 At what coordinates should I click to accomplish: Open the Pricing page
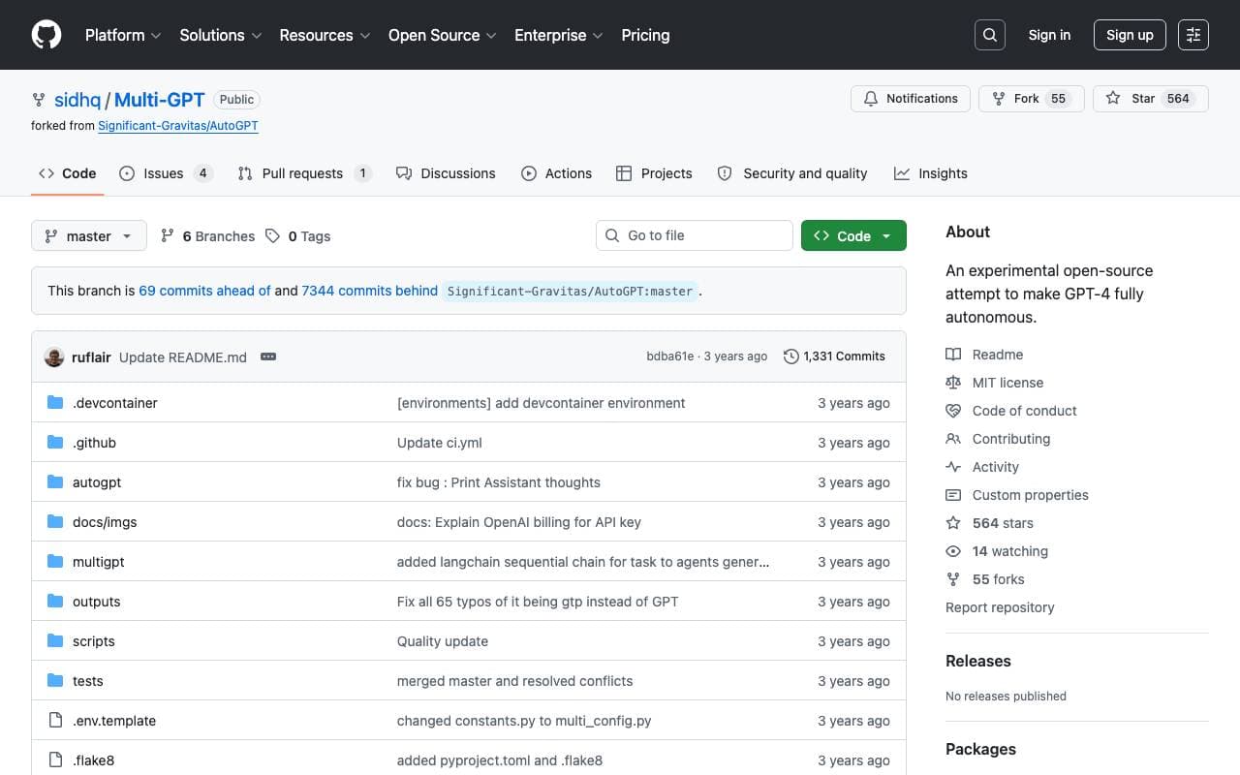tap(645, 35)
